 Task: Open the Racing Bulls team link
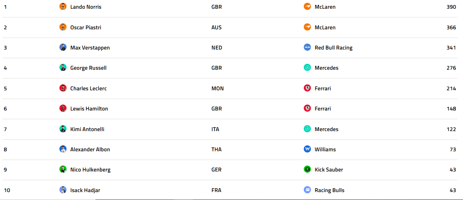[330, 190]
